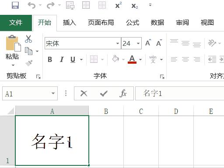Select row 1 header
Image resolution: width=224 pixels, height=168 pixels.
pos(7,141)
